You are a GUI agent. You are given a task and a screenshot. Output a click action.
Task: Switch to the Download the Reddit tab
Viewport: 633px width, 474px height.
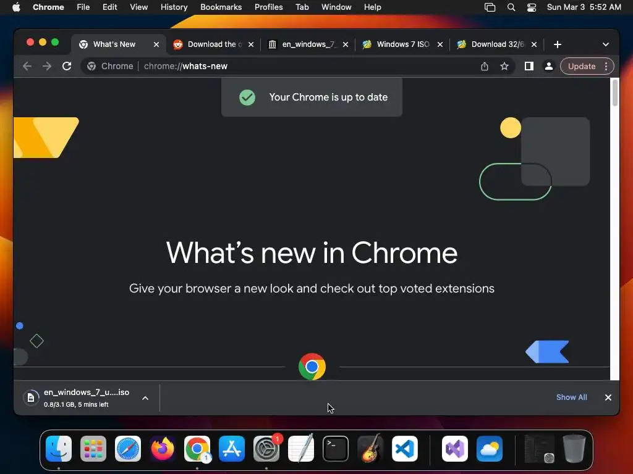pyautogui.click(x=214, y=44)
